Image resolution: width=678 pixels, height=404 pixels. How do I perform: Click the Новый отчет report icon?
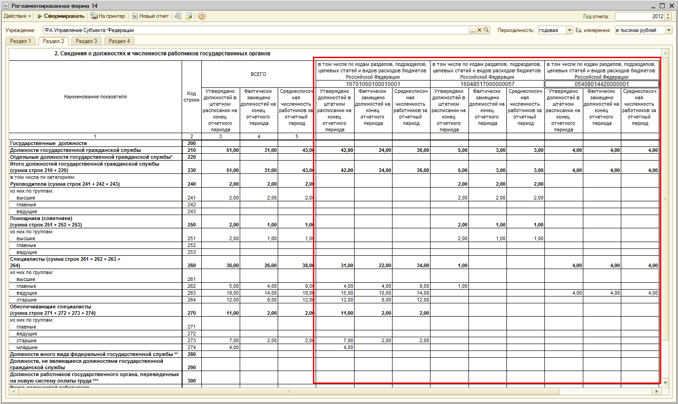point(135,16)
